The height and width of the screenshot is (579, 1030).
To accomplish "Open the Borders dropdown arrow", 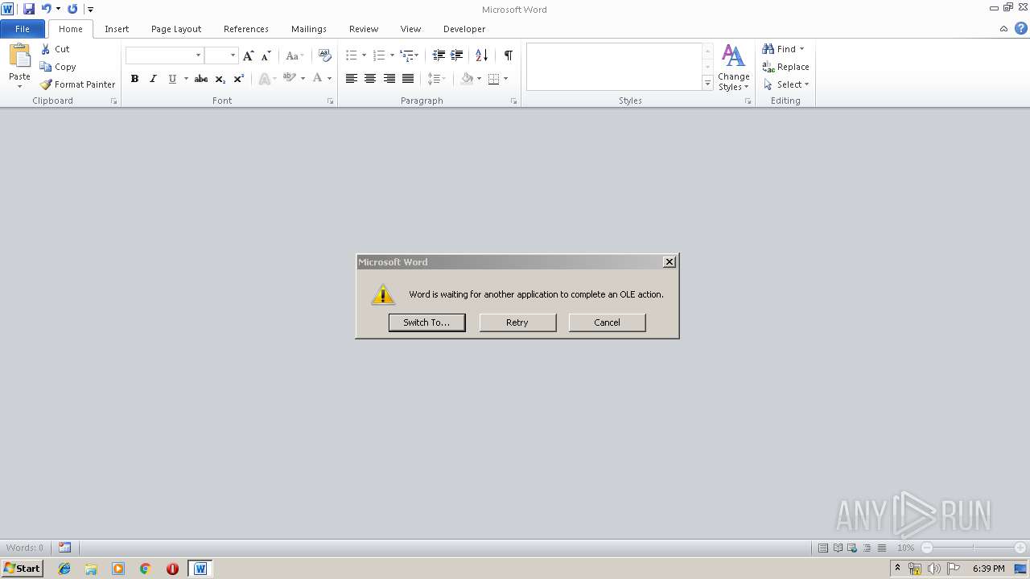I will (505, 79).
